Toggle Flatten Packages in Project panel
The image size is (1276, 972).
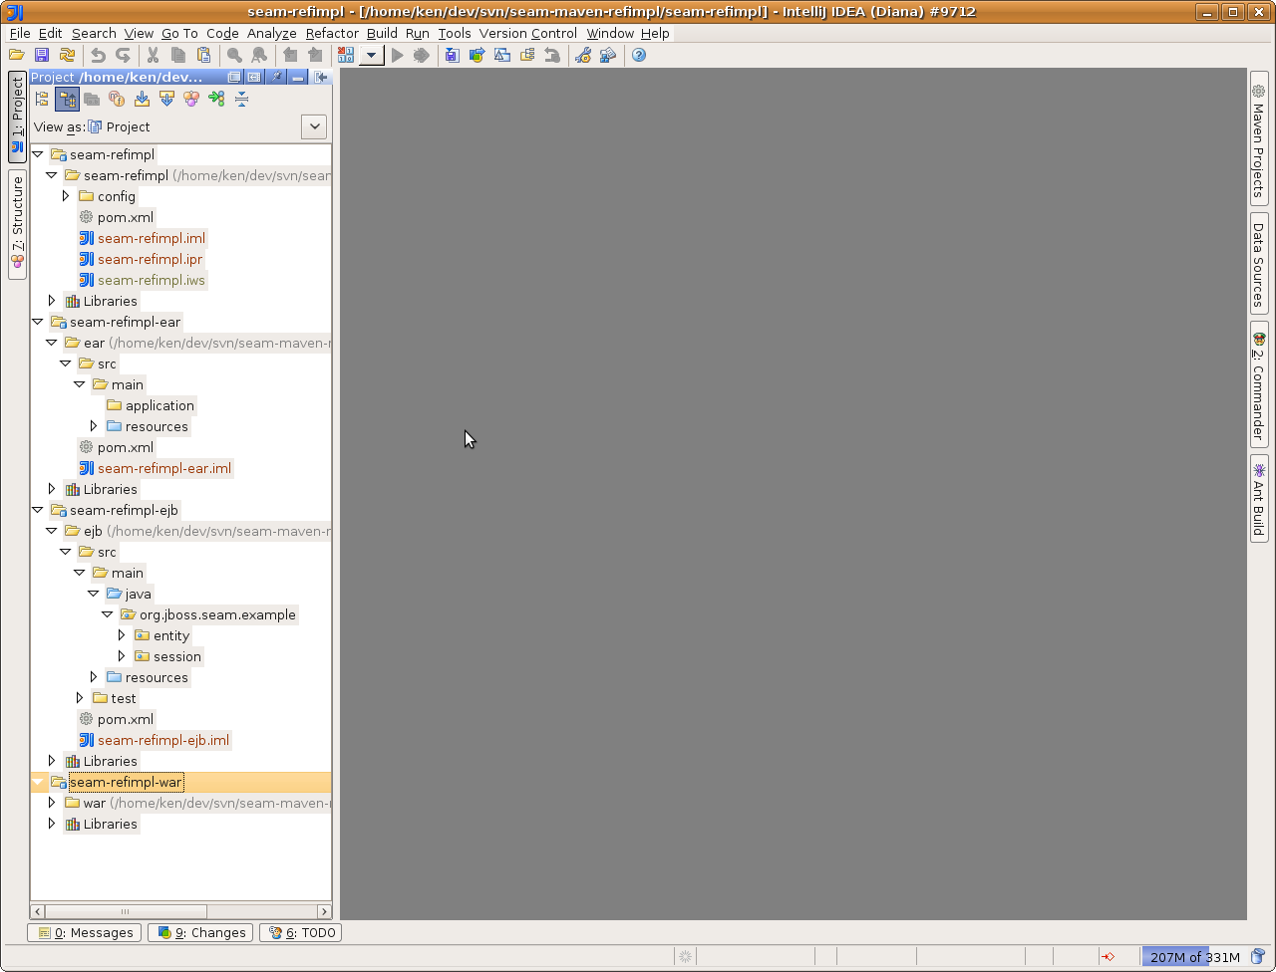pos(42,99)
